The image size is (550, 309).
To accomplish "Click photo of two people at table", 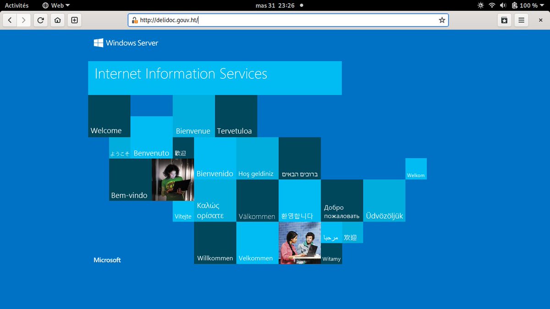I will pyautogui.click(x=300, y=243).
